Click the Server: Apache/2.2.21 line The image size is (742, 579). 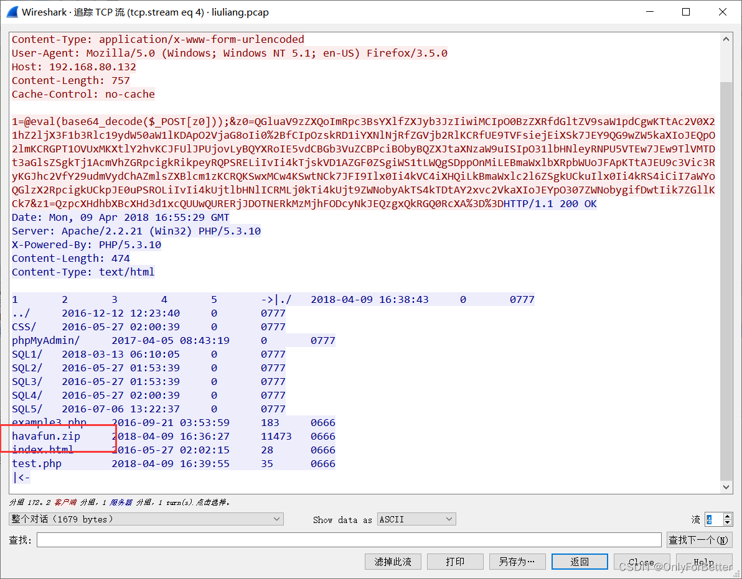pyautogui.click(x=136, y=231)
